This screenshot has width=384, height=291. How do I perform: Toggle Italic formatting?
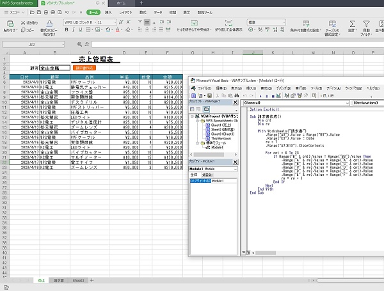point(74,29)
